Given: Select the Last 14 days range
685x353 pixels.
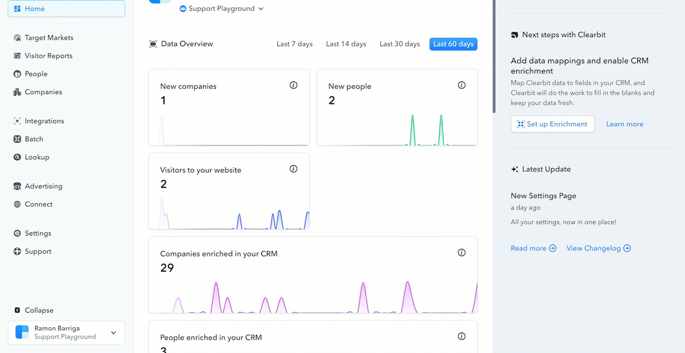Looking at the screenshot, I should [346, 44].
